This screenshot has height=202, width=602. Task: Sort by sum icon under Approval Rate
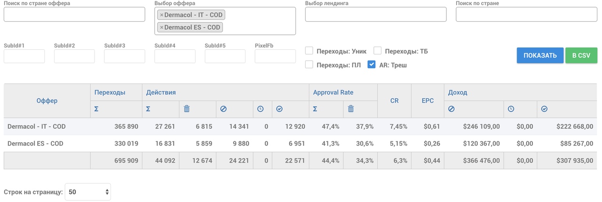pyautogui.click(x=316, y=109)
